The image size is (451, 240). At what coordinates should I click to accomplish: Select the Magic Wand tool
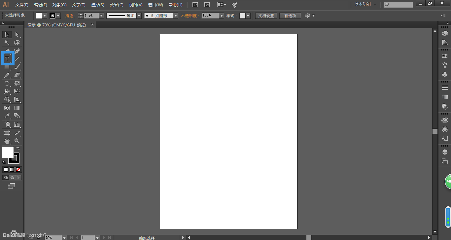pyautogui.click(x=7, y=43)
